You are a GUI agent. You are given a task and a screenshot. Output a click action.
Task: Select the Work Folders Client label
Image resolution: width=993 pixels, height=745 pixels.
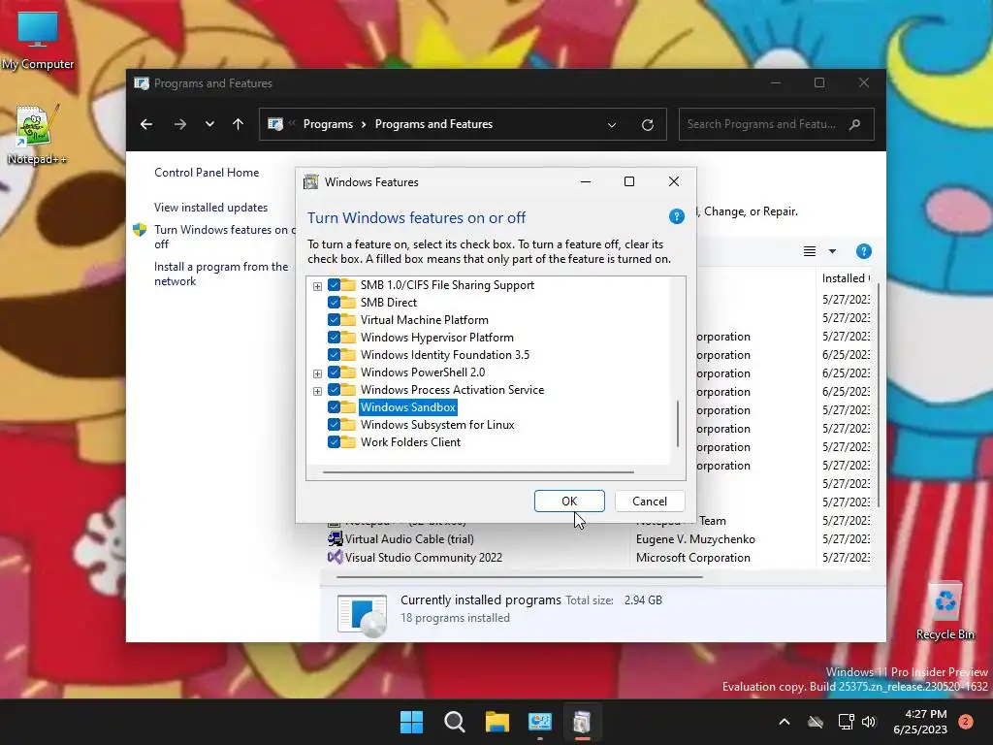click(411, 442)
